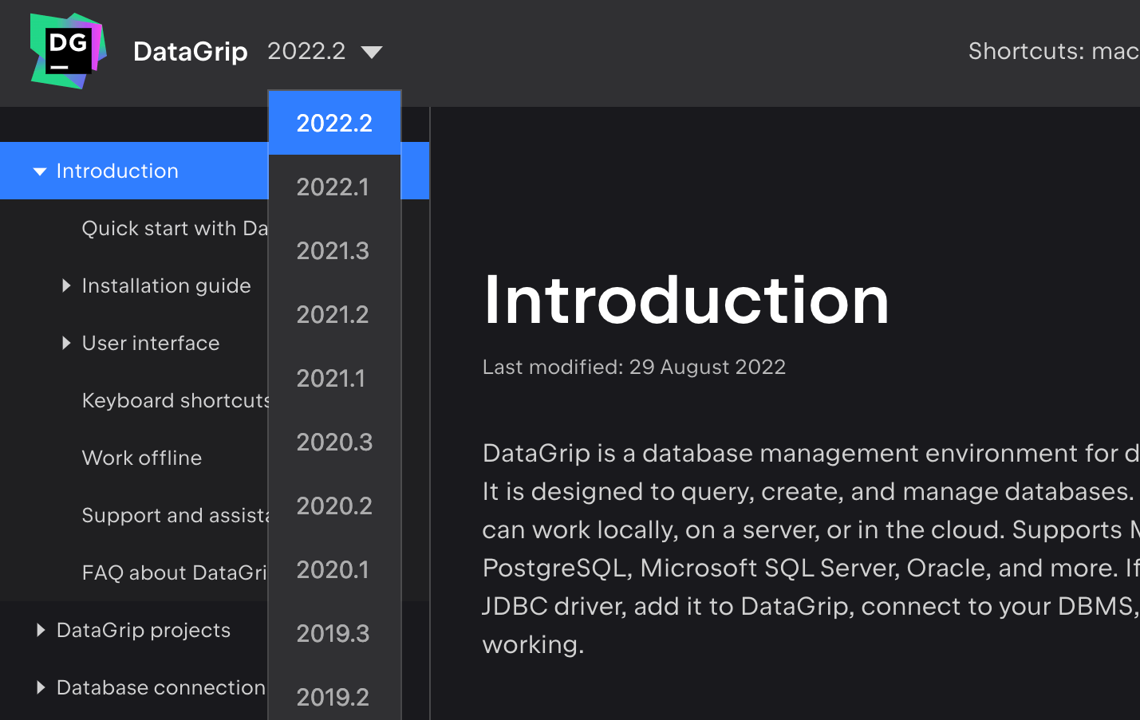Collapse the Introduction section triangle
Viewport: 1140px width, 720px height.
click(x=38, y=171)
